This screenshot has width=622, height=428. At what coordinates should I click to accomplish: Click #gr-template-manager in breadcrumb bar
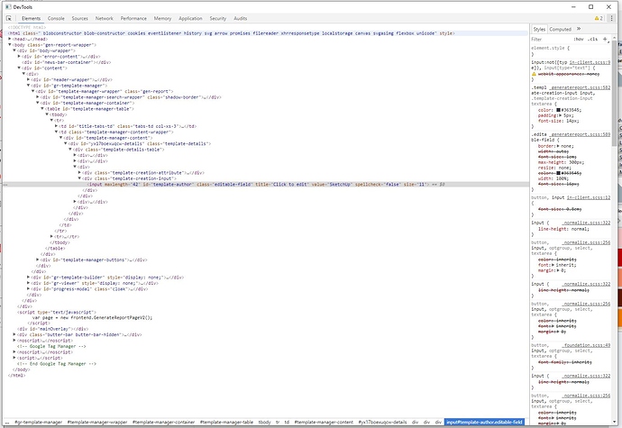tap(38, 422)
